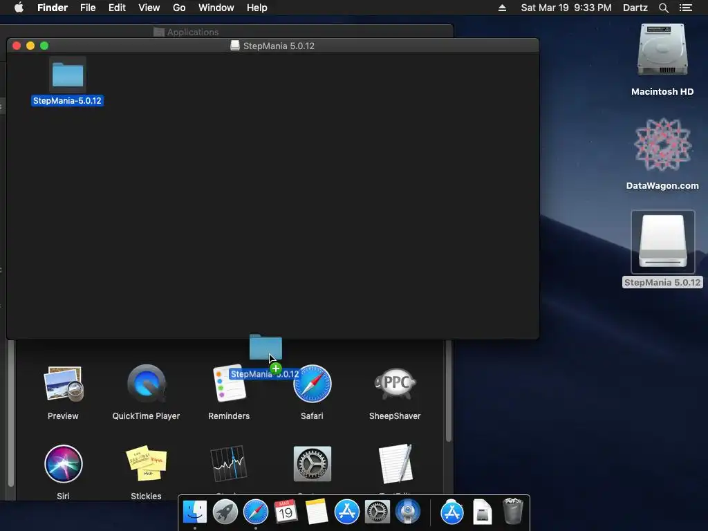708x531 pixels.
Task: Click the date and time in menu bar
Action: [566, 8]
